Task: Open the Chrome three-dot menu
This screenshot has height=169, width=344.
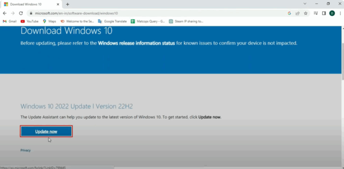Action: pos(340,13)
